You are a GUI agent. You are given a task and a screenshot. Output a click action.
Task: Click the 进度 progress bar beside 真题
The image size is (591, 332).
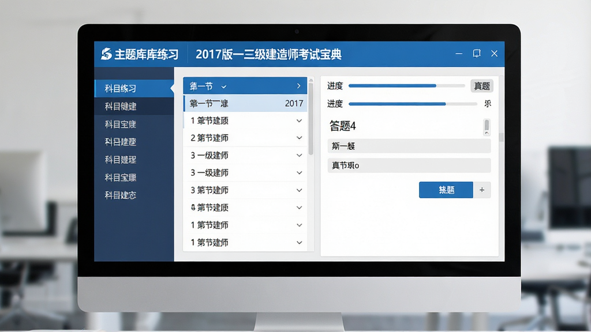[x=407, y=86]
